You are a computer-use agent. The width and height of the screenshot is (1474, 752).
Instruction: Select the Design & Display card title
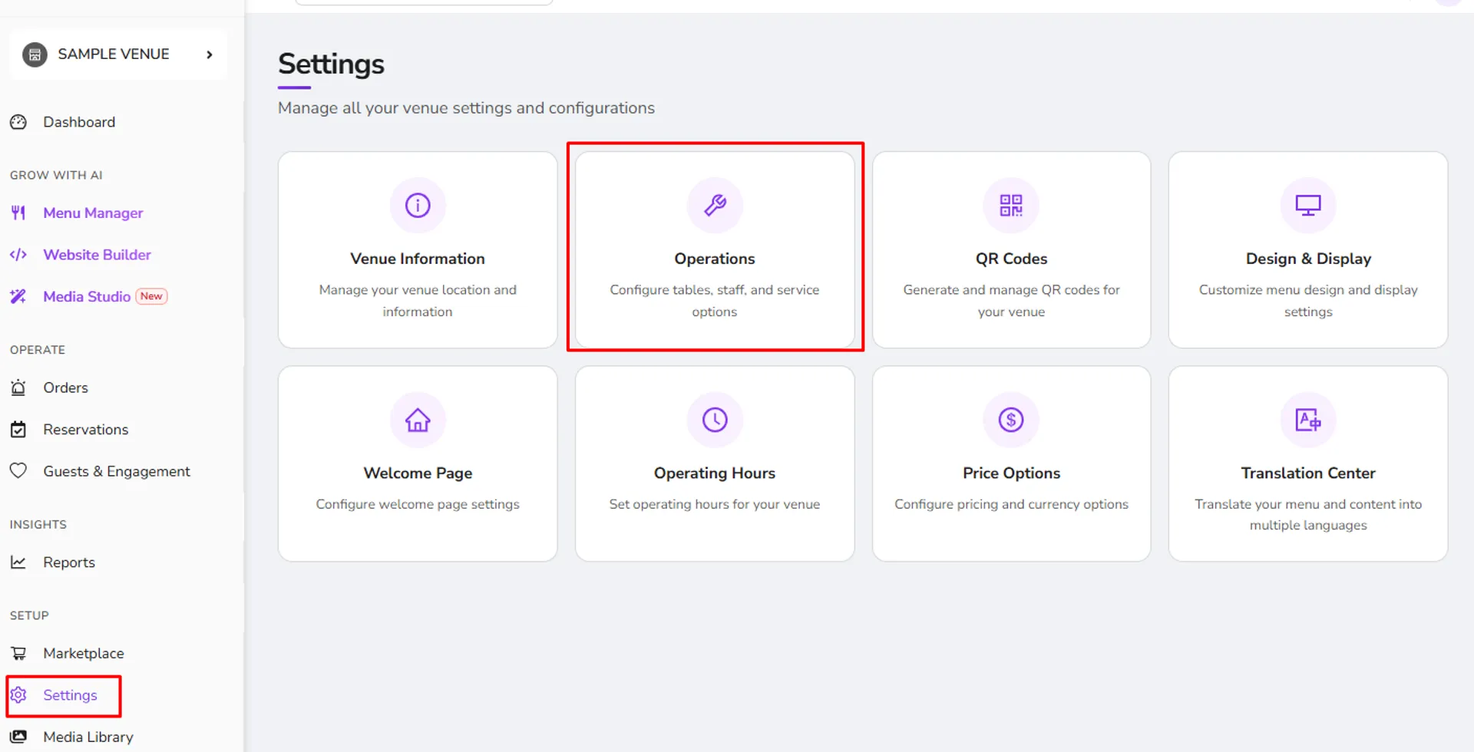pos(1308,259)
